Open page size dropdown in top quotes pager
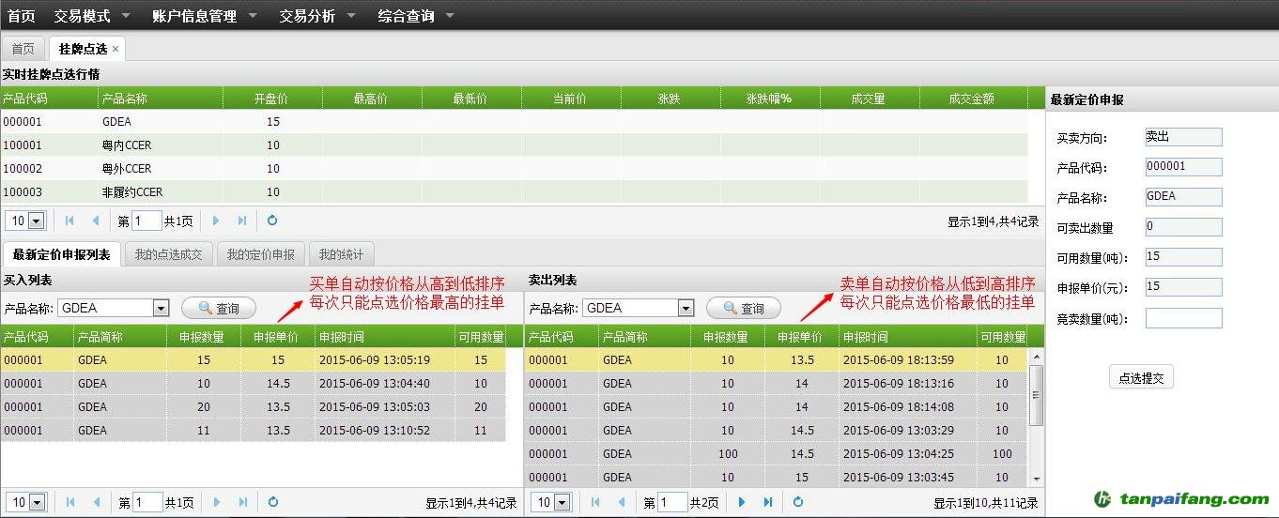1279x518 pixels. click(x=37, y=221)
